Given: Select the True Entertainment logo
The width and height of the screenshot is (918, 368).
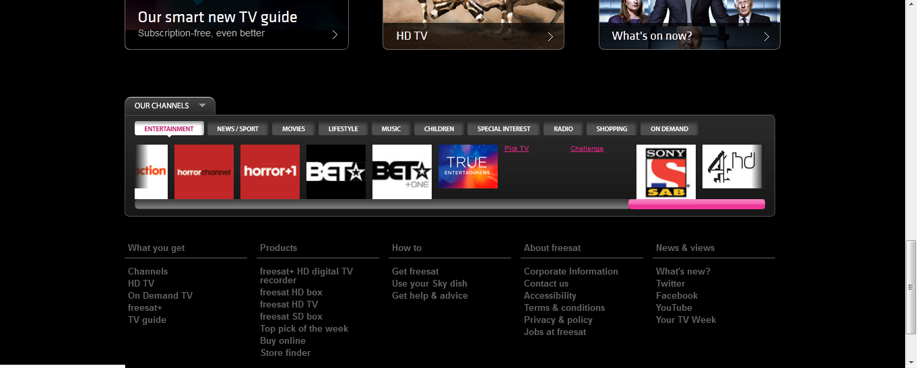Looking at the screenshot, I should click(x=468, y=166).
